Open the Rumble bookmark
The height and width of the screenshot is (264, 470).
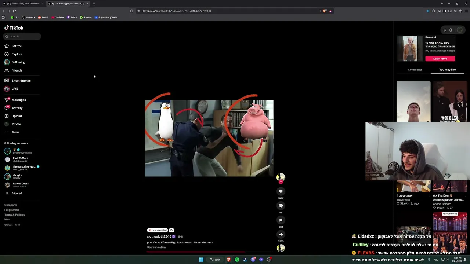[86, 18]
